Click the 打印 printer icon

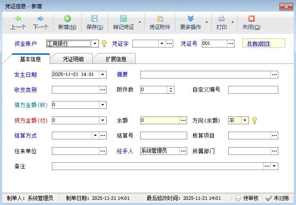tap(221, 19)
